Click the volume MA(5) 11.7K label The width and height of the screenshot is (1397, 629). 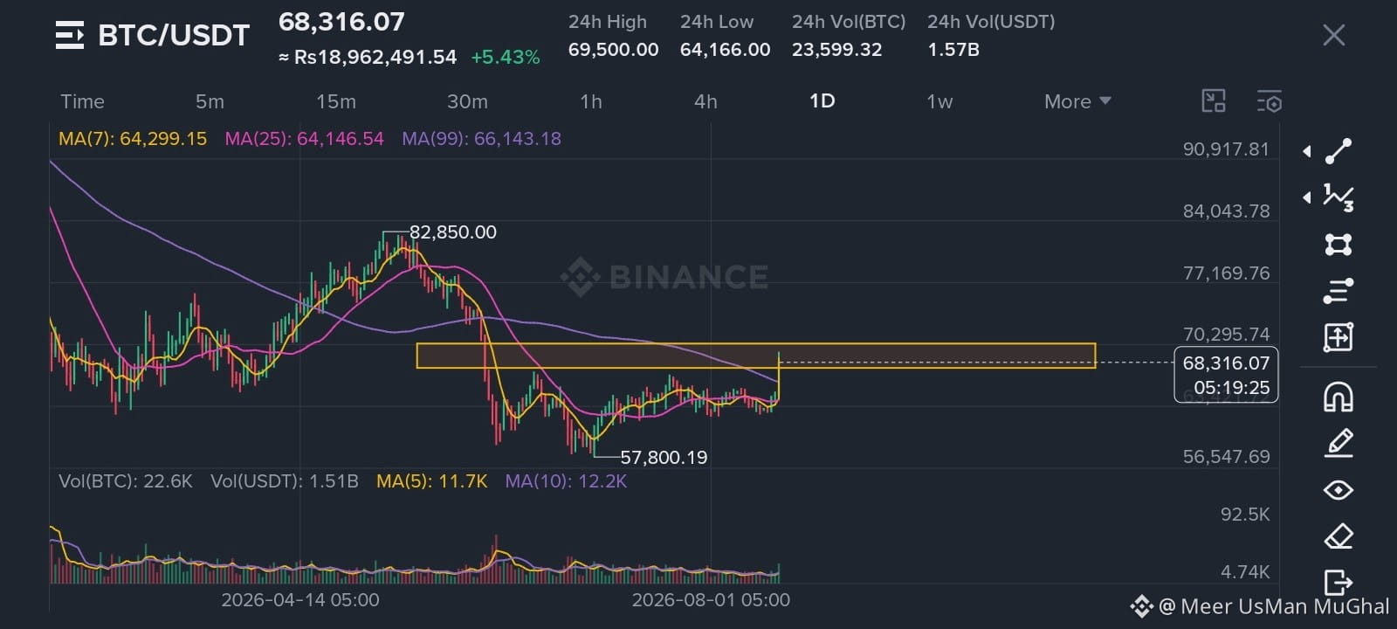click(431, 480)
